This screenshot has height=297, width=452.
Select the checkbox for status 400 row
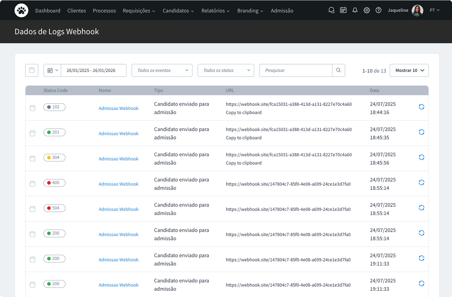(32, 184)
